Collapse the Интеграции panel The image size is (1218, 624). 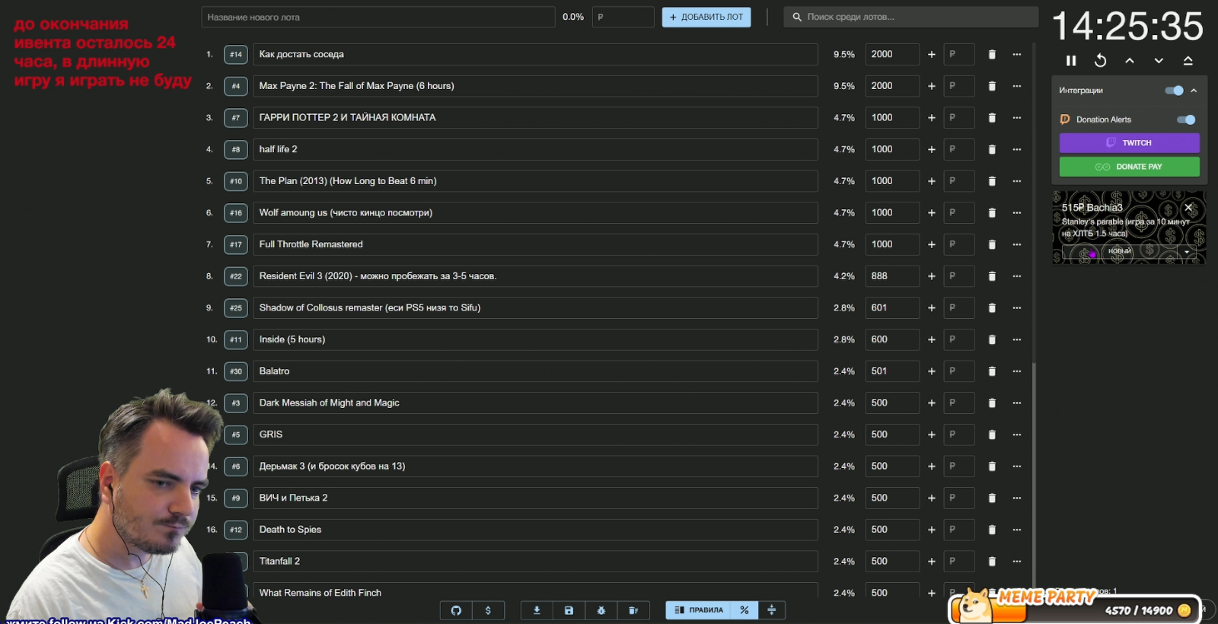(1194, 91)
